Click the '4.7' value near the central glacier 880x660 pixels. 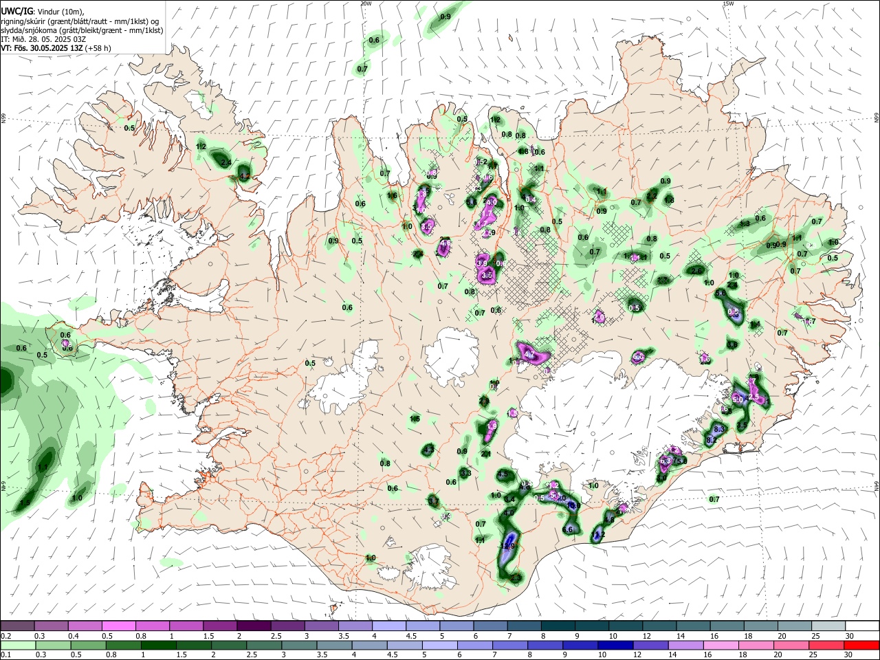(529, 354)
